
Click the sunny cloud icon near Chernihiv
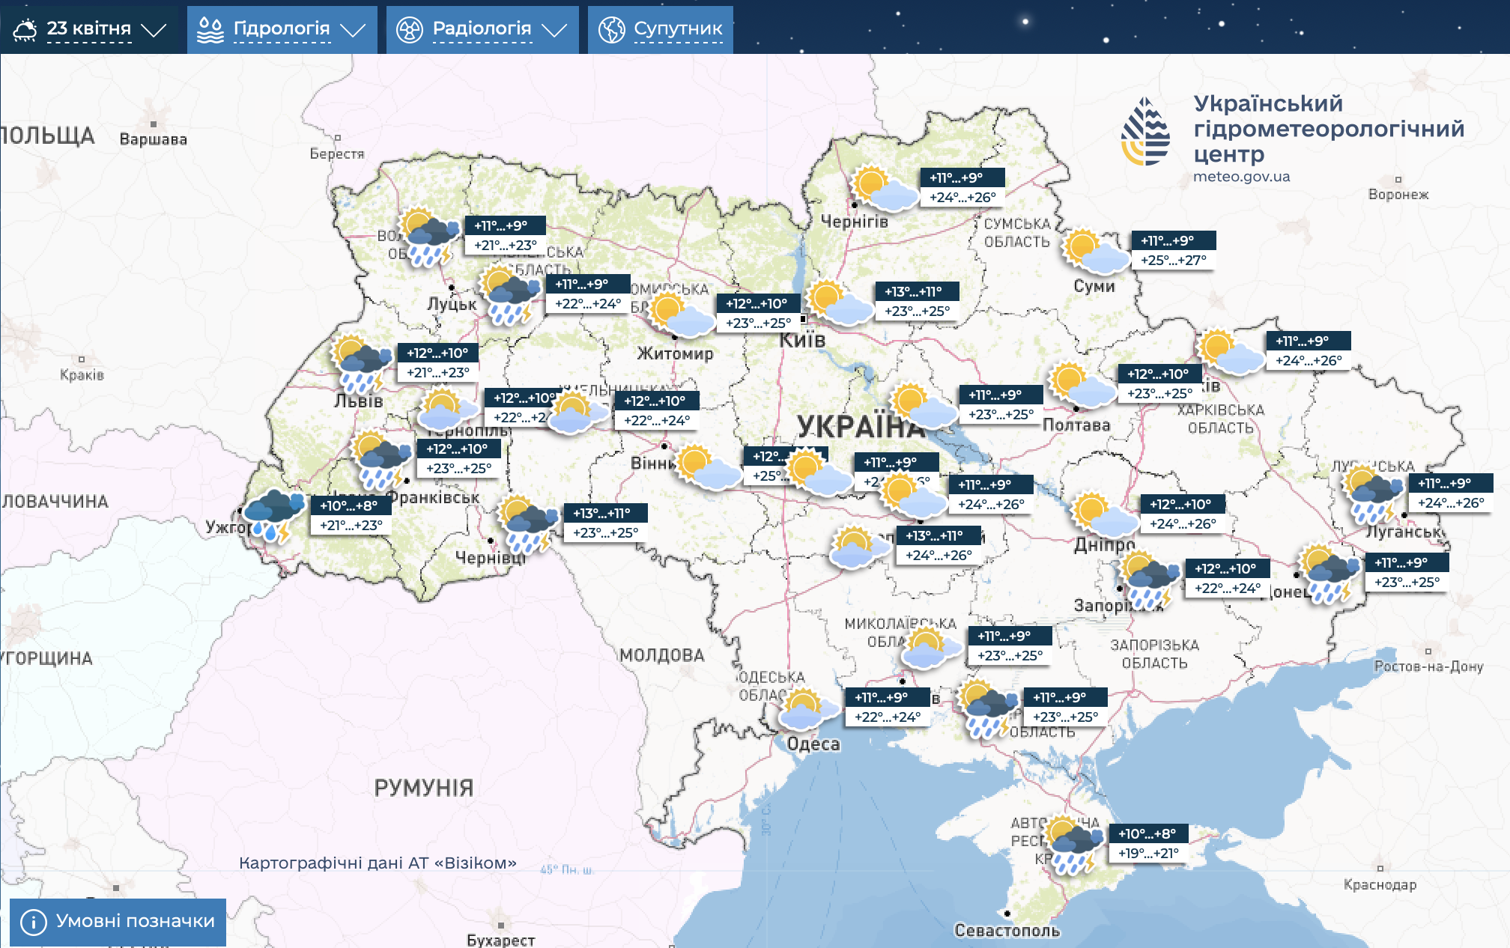tap(884, 189)
